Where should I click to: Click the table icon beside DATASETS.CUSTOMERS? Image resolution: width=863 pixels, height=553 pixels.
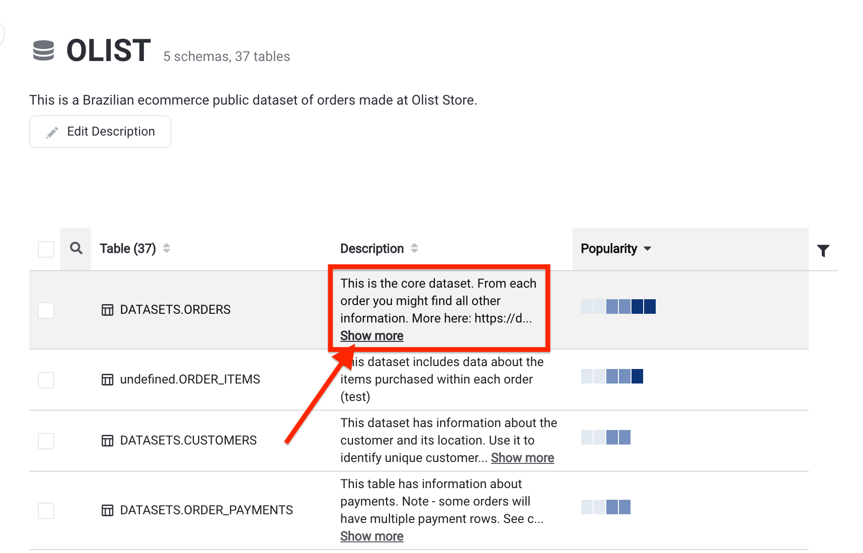coord(108,441)
